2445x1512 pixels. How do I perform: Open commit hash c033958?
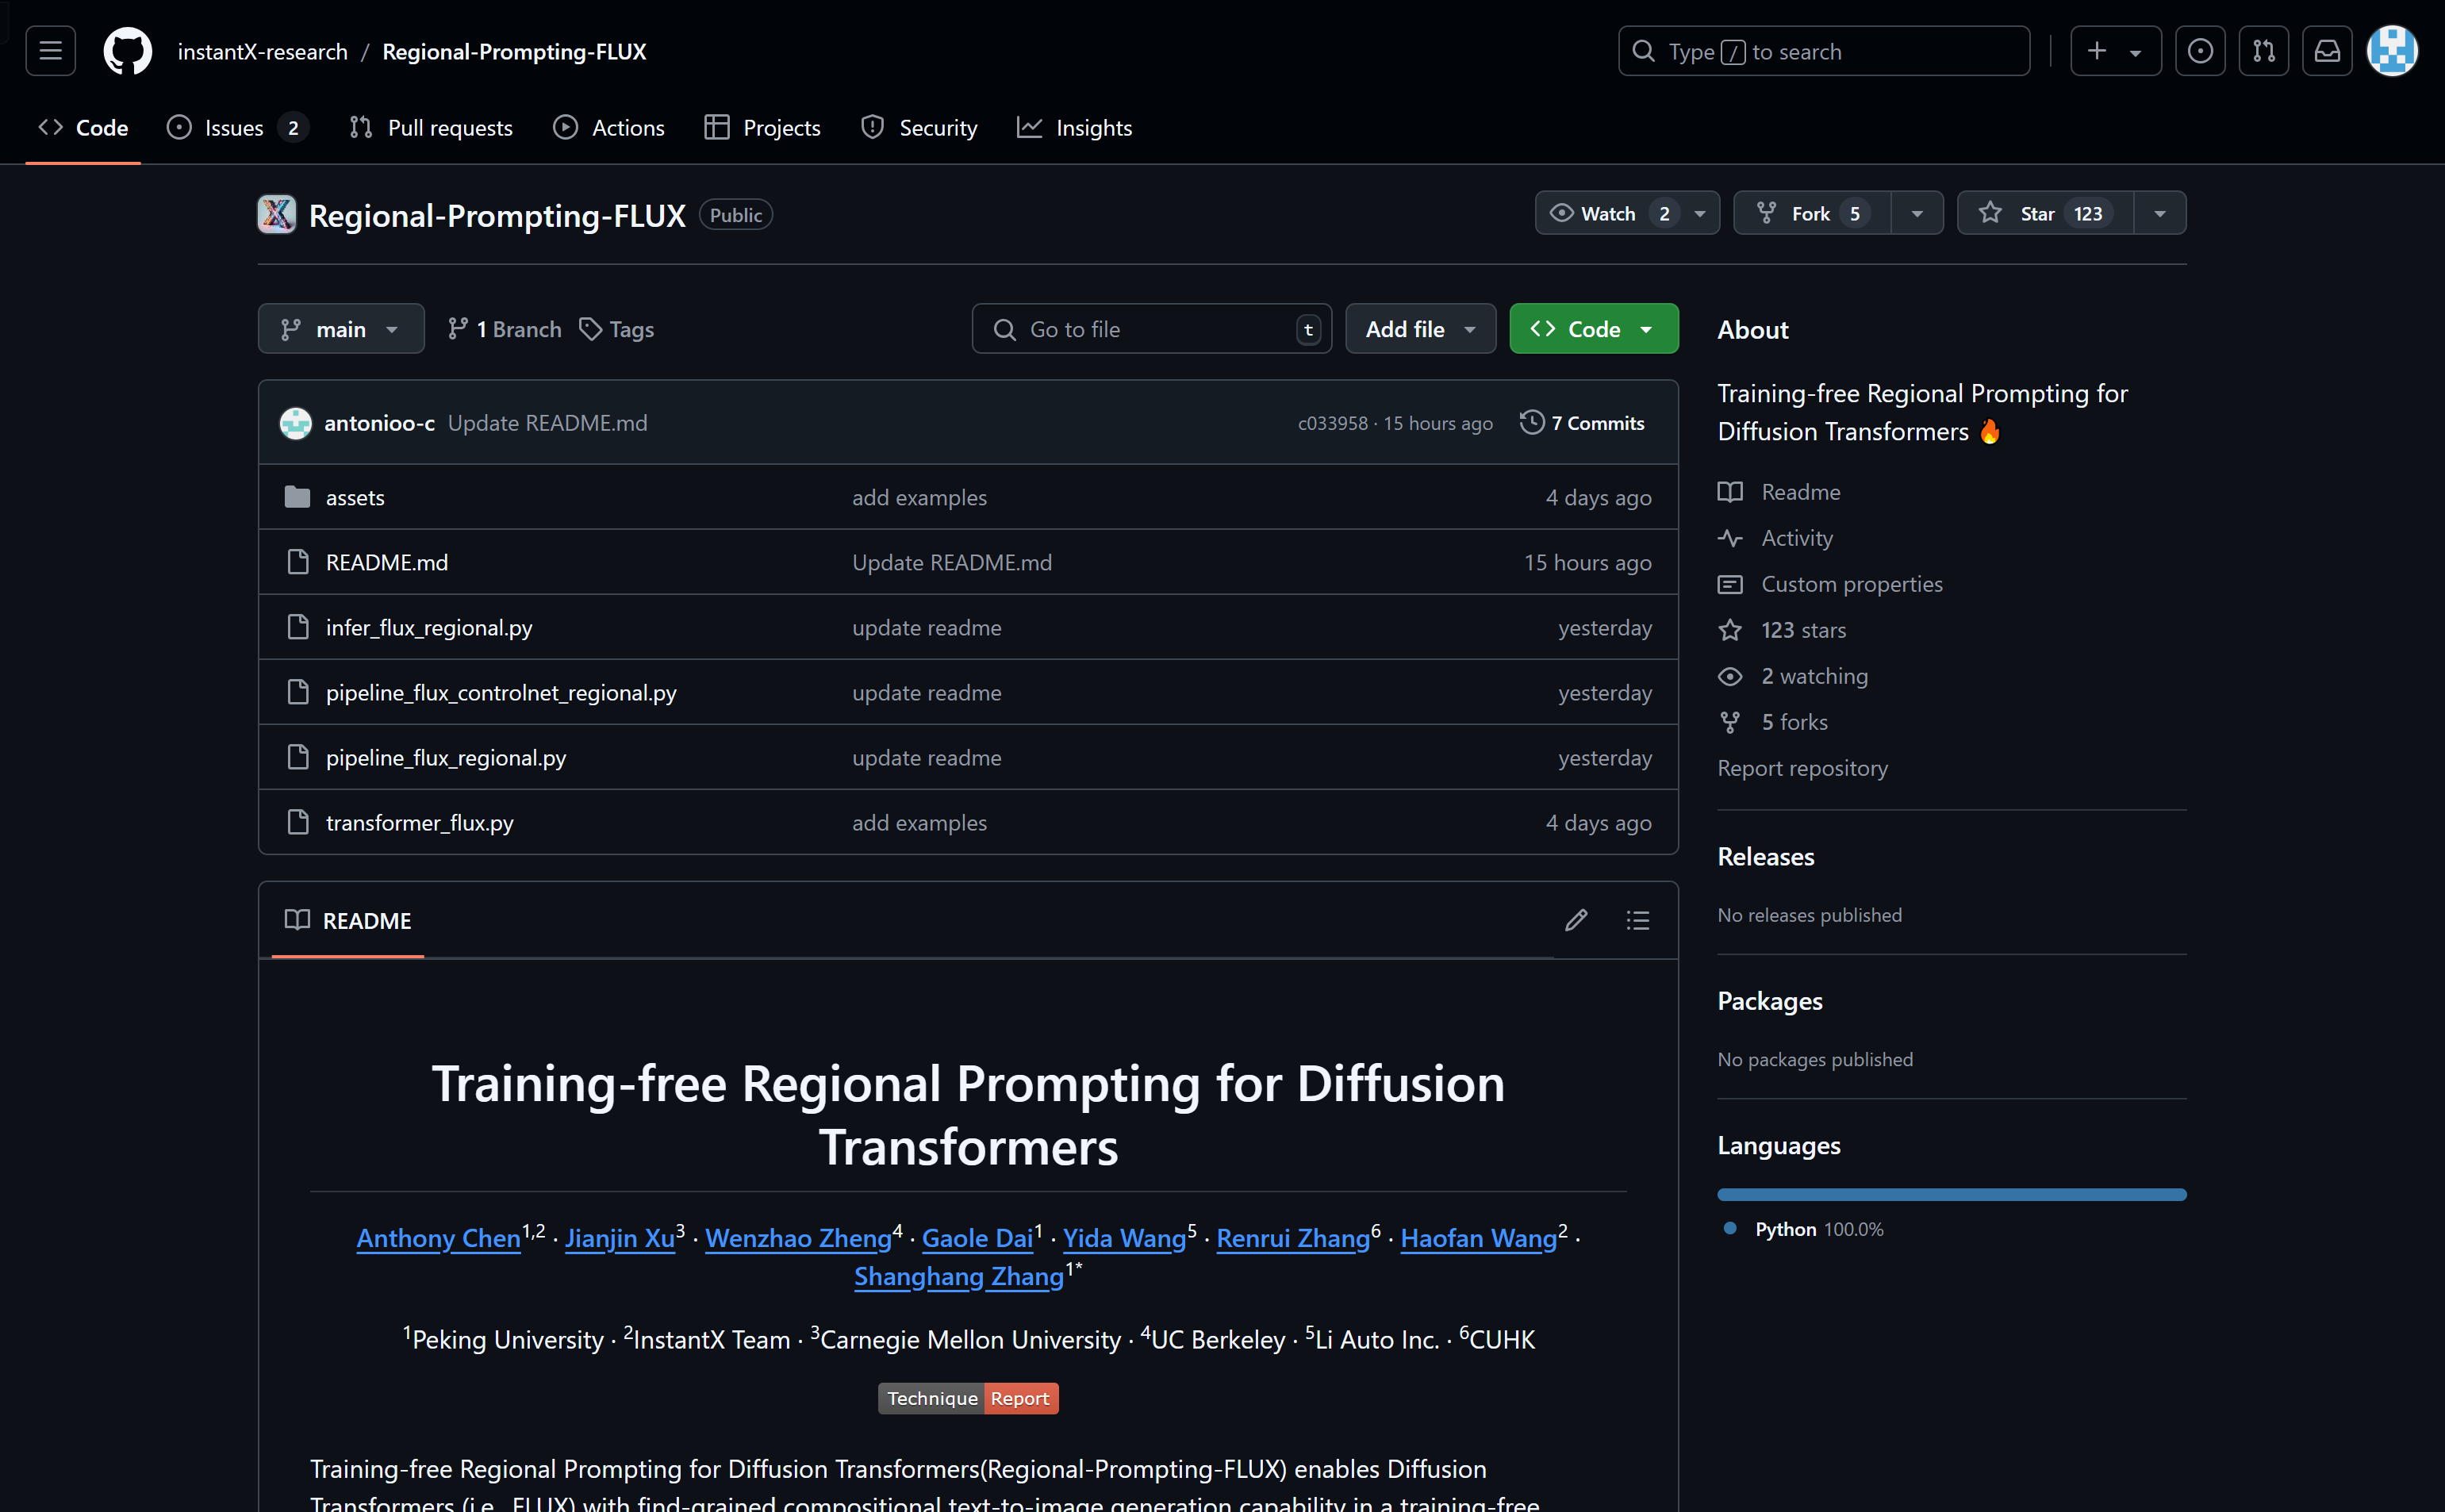[x=1332, y=423]
